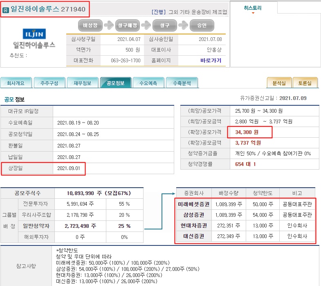321x286 pixels.
Task: Switch to the 수요예측 tab
Action: [148, 83]
